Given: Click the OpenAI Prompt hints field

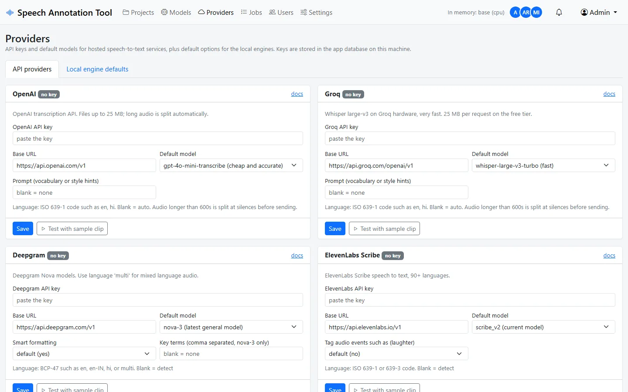Looking at the screenshot, I should click(x=84, y=193).
